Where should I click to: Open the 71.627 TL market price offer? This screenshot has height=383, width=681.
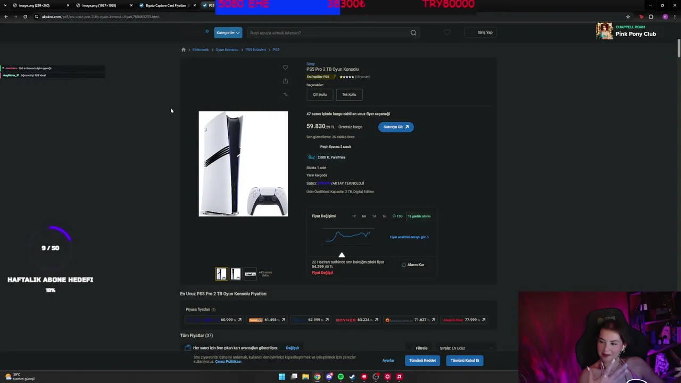(x=410, y=320)
